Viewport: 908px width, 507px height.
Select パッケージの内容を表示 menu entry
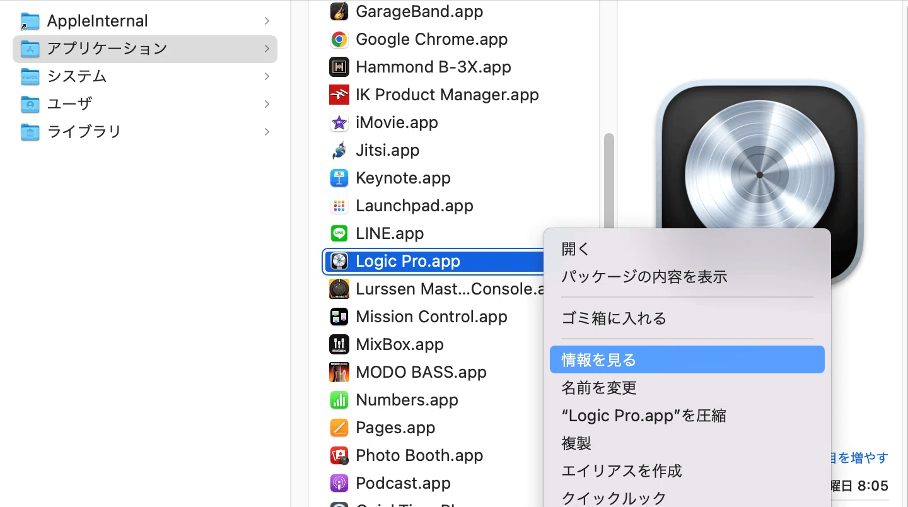click(x=687, y=276)
